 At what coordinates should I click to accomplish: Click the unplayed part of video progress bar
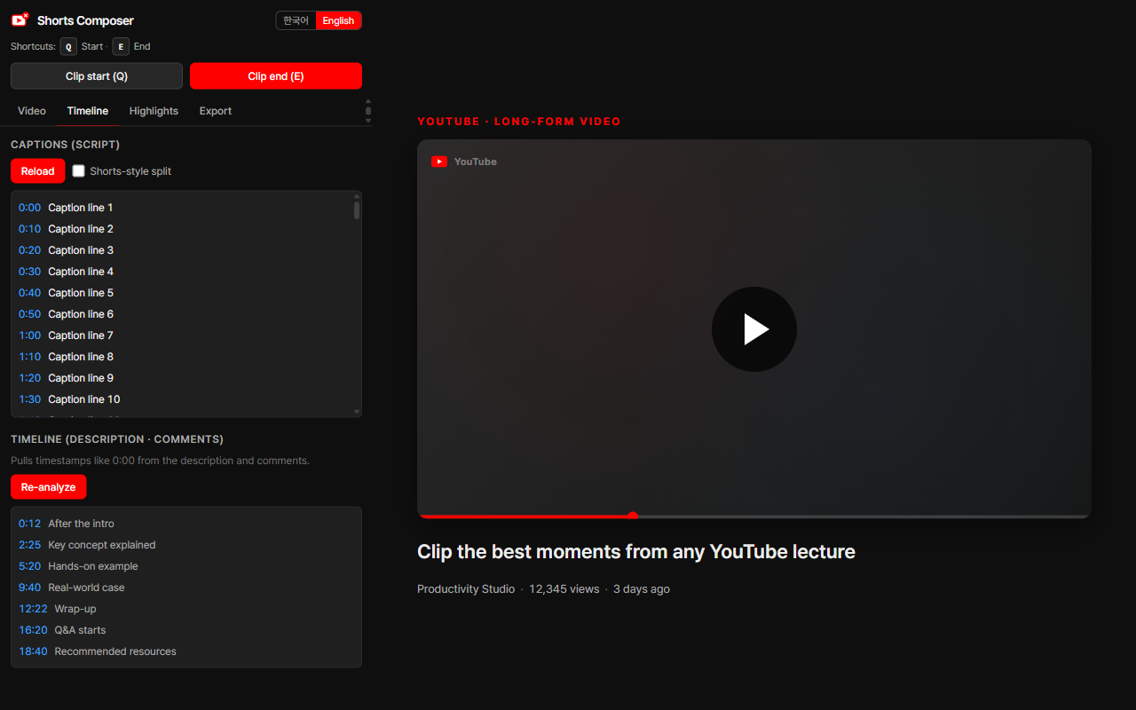pyautogui.click(x=863, y=516)
